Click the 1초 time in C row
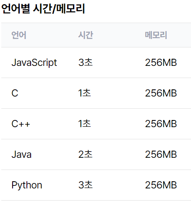The width and height of the screenshot is (191, 201). tap(84, 93)
